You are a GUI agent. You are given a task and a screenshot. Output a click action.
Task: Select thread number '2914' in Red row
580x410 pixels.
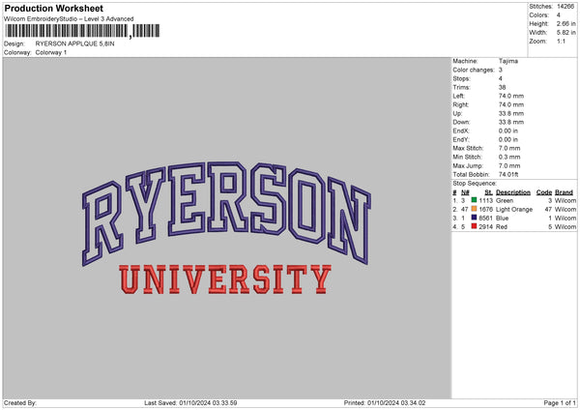(485, 227)
